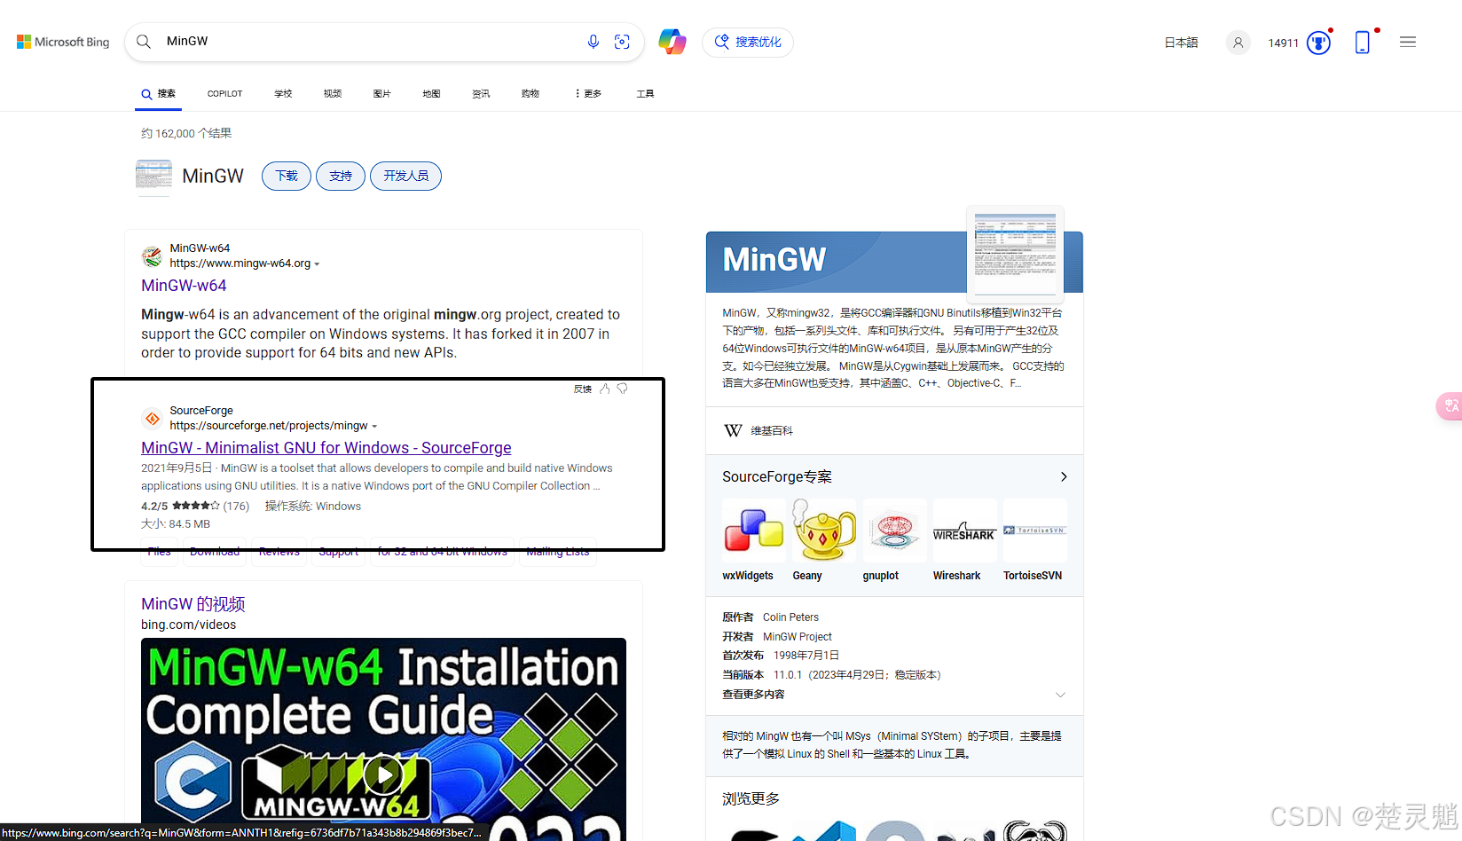Click the MinGW-w64 Installation Complete Guide thumbnail
1462x841 pixels.
383,739
